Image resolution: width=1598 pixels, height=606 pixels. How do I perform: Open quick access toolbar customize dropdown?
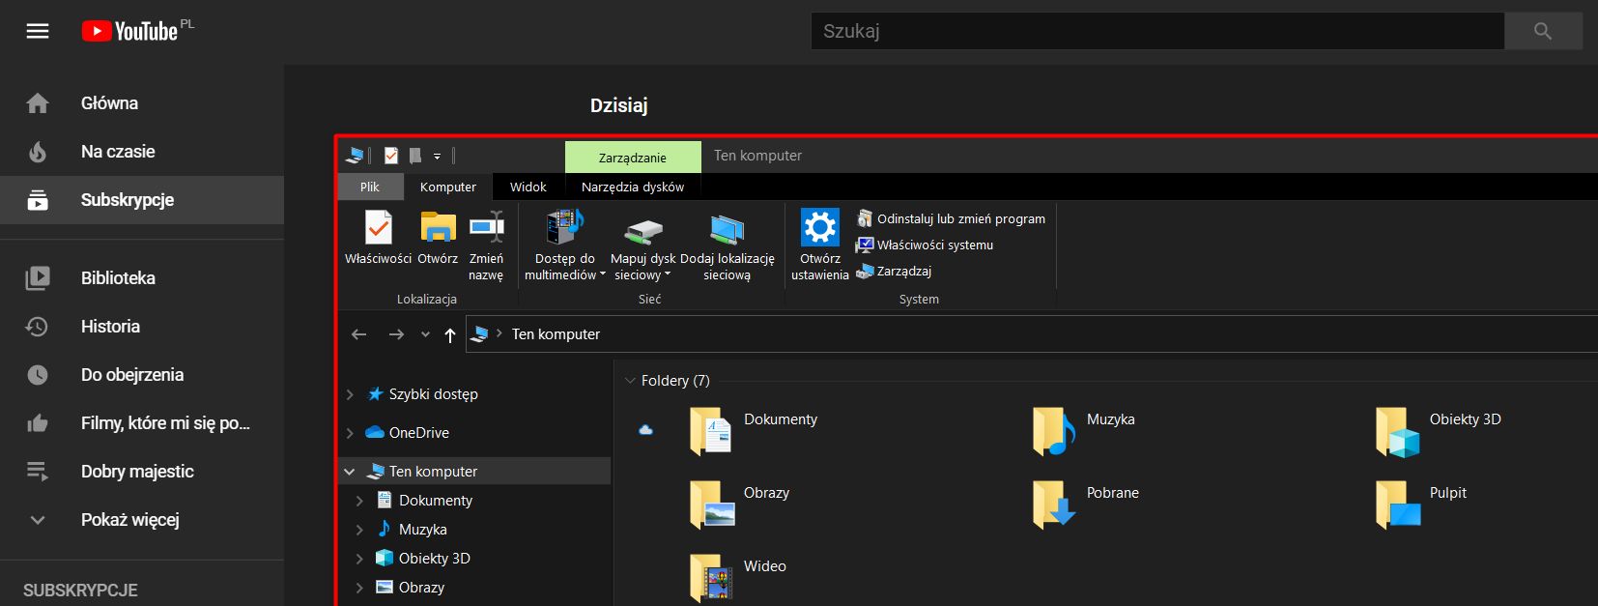coord(437,156)
